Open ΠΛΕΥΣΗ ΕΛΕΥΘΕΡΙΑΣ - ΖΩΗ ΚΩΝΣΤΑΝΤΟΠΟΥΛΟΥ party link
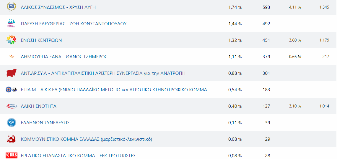The image size is (337, 159). (x=74, y=24)
